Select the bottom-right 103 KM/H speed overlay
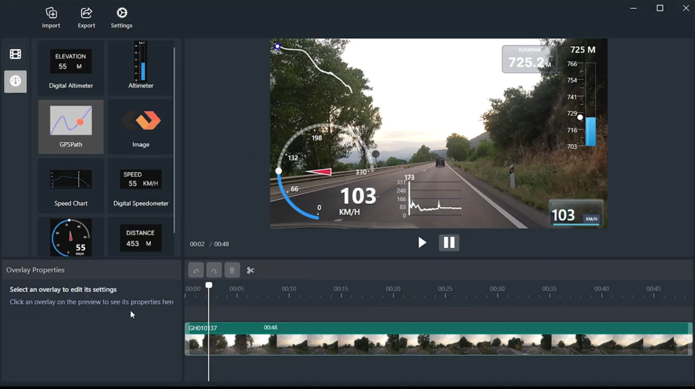695x389 pixels. point(576,213)
